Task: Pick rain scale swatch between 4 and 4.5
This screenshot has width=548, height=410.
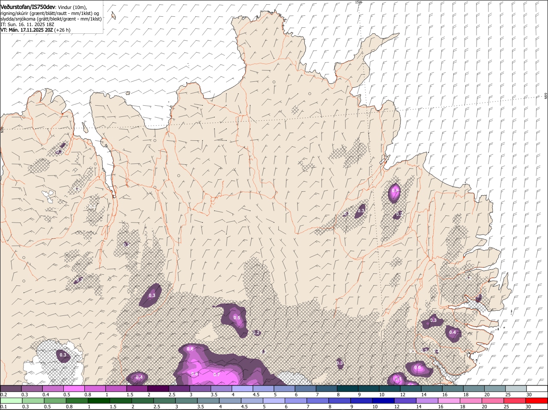Action: coord(231,401)
